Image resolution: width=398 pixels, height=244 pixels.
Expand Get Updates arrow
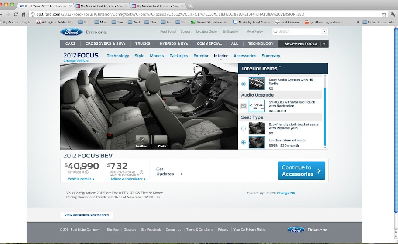pyautogui.click(x=181, y=174)
